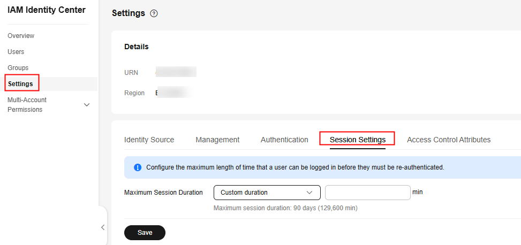Image resolution: width=521 pixels, height=245 pixels.
Task: Switch to Access Control Attributes tab
Action: pyautogui.click(x=449, y=140)
